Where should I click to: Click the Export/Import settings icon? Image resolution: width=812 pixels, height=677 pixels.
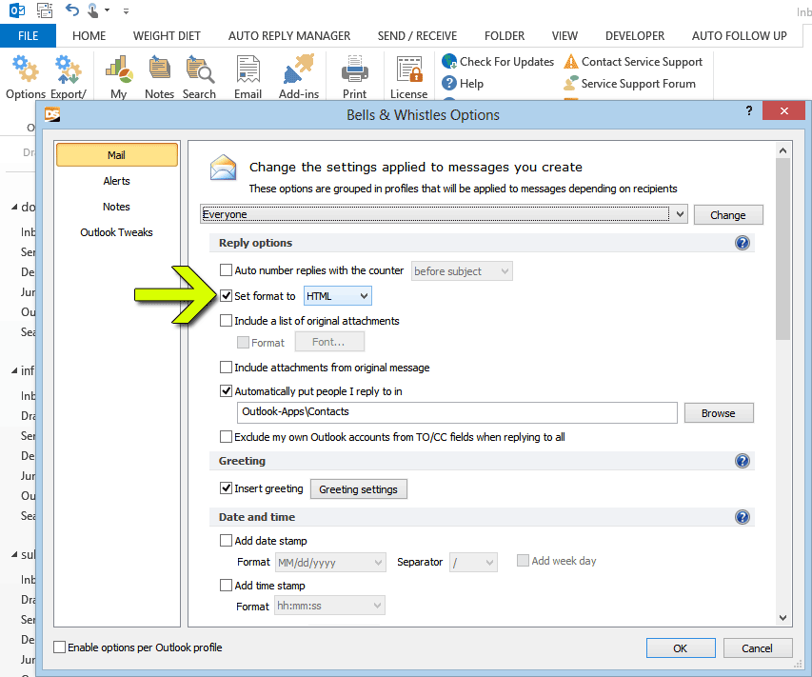[69, 70]
